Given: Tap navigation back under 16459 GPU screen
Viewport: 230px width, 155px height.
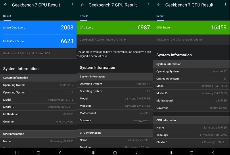Looking at the screenshot, I should [x=213, y=153].
